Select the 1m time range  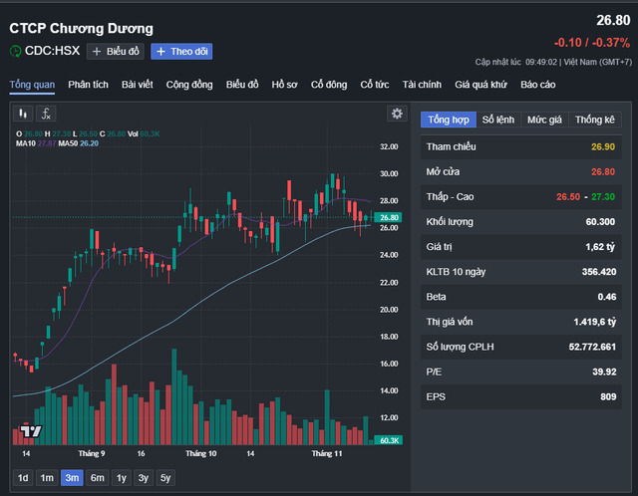pos(47,477)
